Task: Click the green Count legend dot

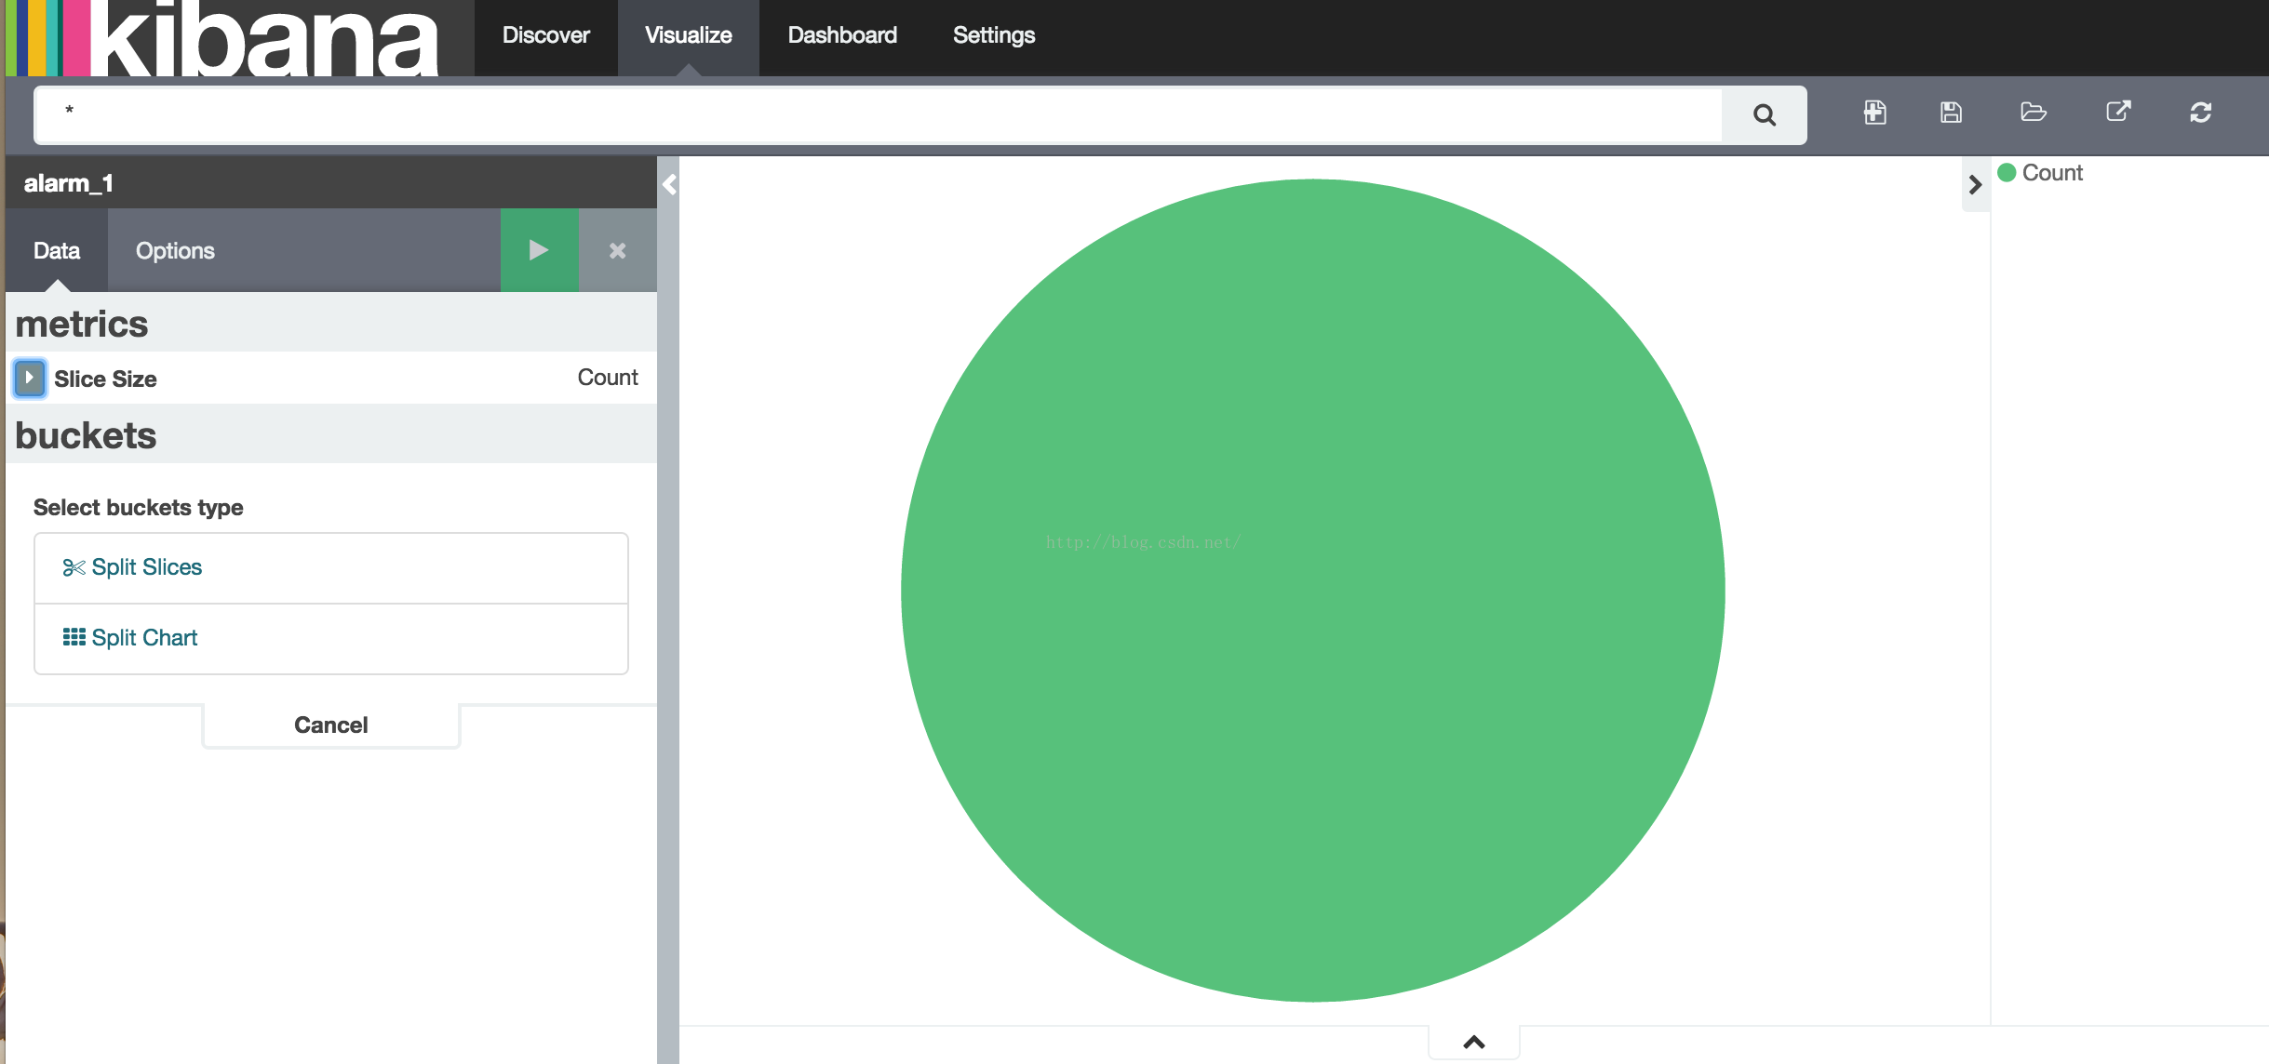Action: 2007,172
